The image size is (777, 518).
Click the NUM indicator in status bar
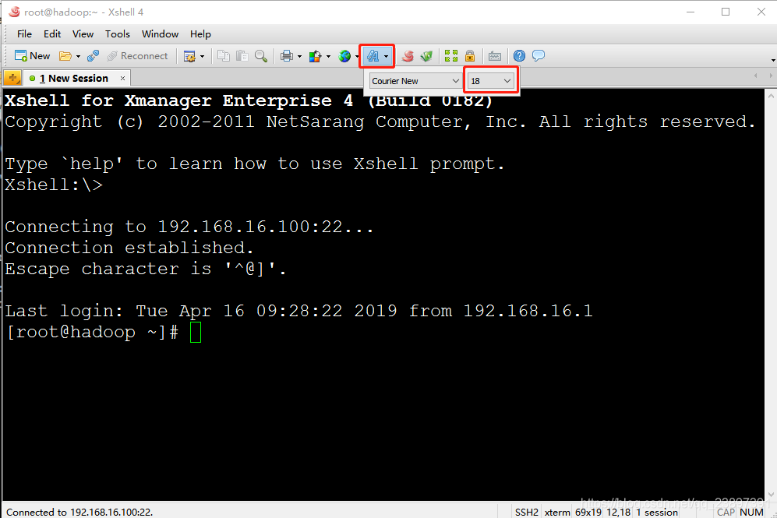tap(752, 512)
